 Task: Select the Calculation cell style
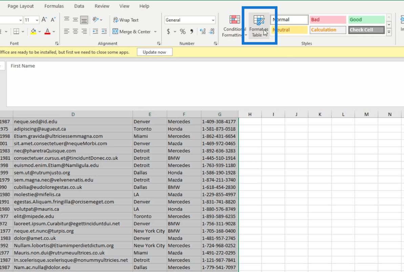[x=328, y=30]
